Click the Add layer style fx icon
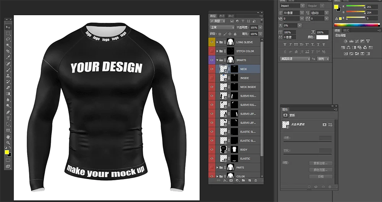Screen dimensions: 382x202 click(225, 181)
